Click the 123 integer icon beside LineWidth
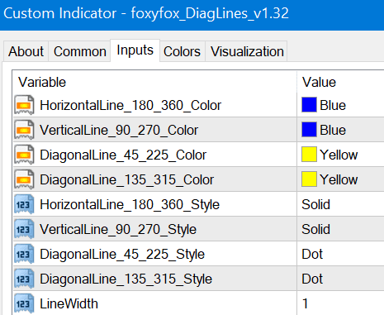Viewport: 384px width, 315px height. coord(24,303)
